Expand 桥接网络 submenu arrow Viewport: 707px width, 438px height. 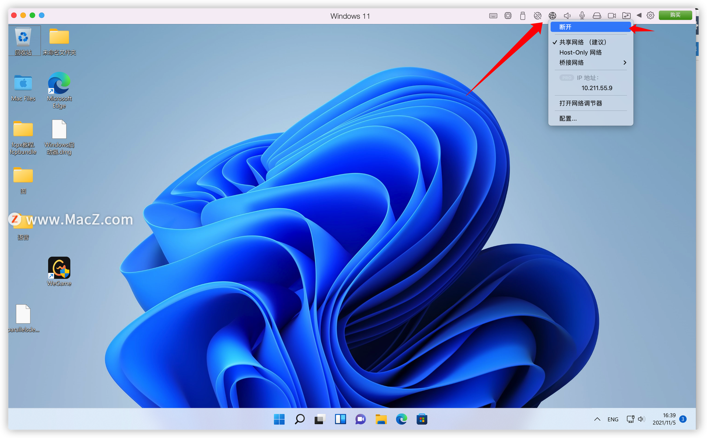tap(625, 63)
